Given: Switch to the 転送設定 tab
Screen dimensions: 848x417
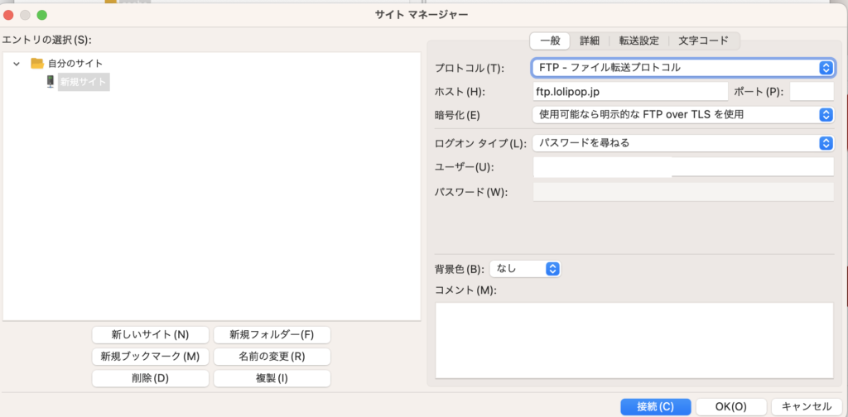Looking at the screenshot, I should click(638, 41).
